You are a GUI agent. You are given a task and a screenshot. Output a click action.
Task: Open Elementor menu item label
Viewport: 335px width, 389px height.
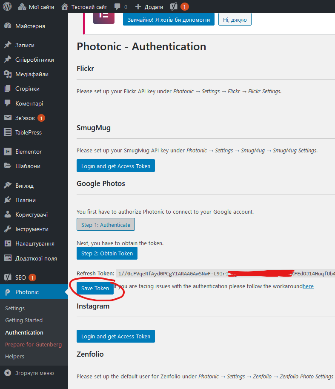pyautogui.click(x=29, y=152)
